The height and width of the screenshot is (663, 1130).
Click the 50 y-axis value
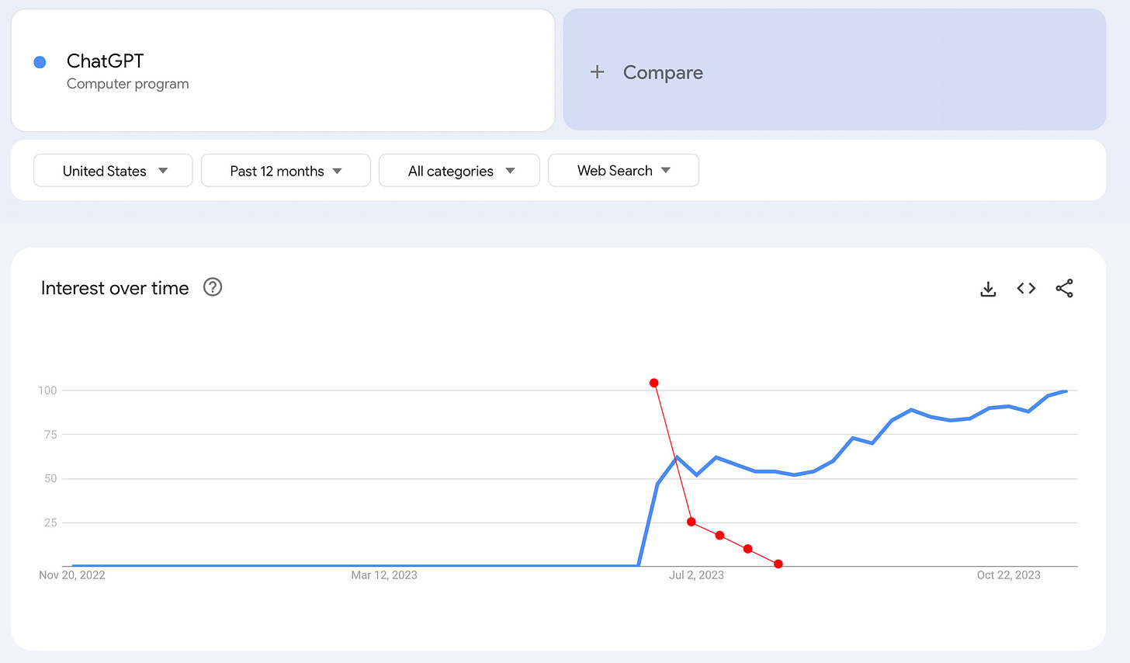[50, 479]
